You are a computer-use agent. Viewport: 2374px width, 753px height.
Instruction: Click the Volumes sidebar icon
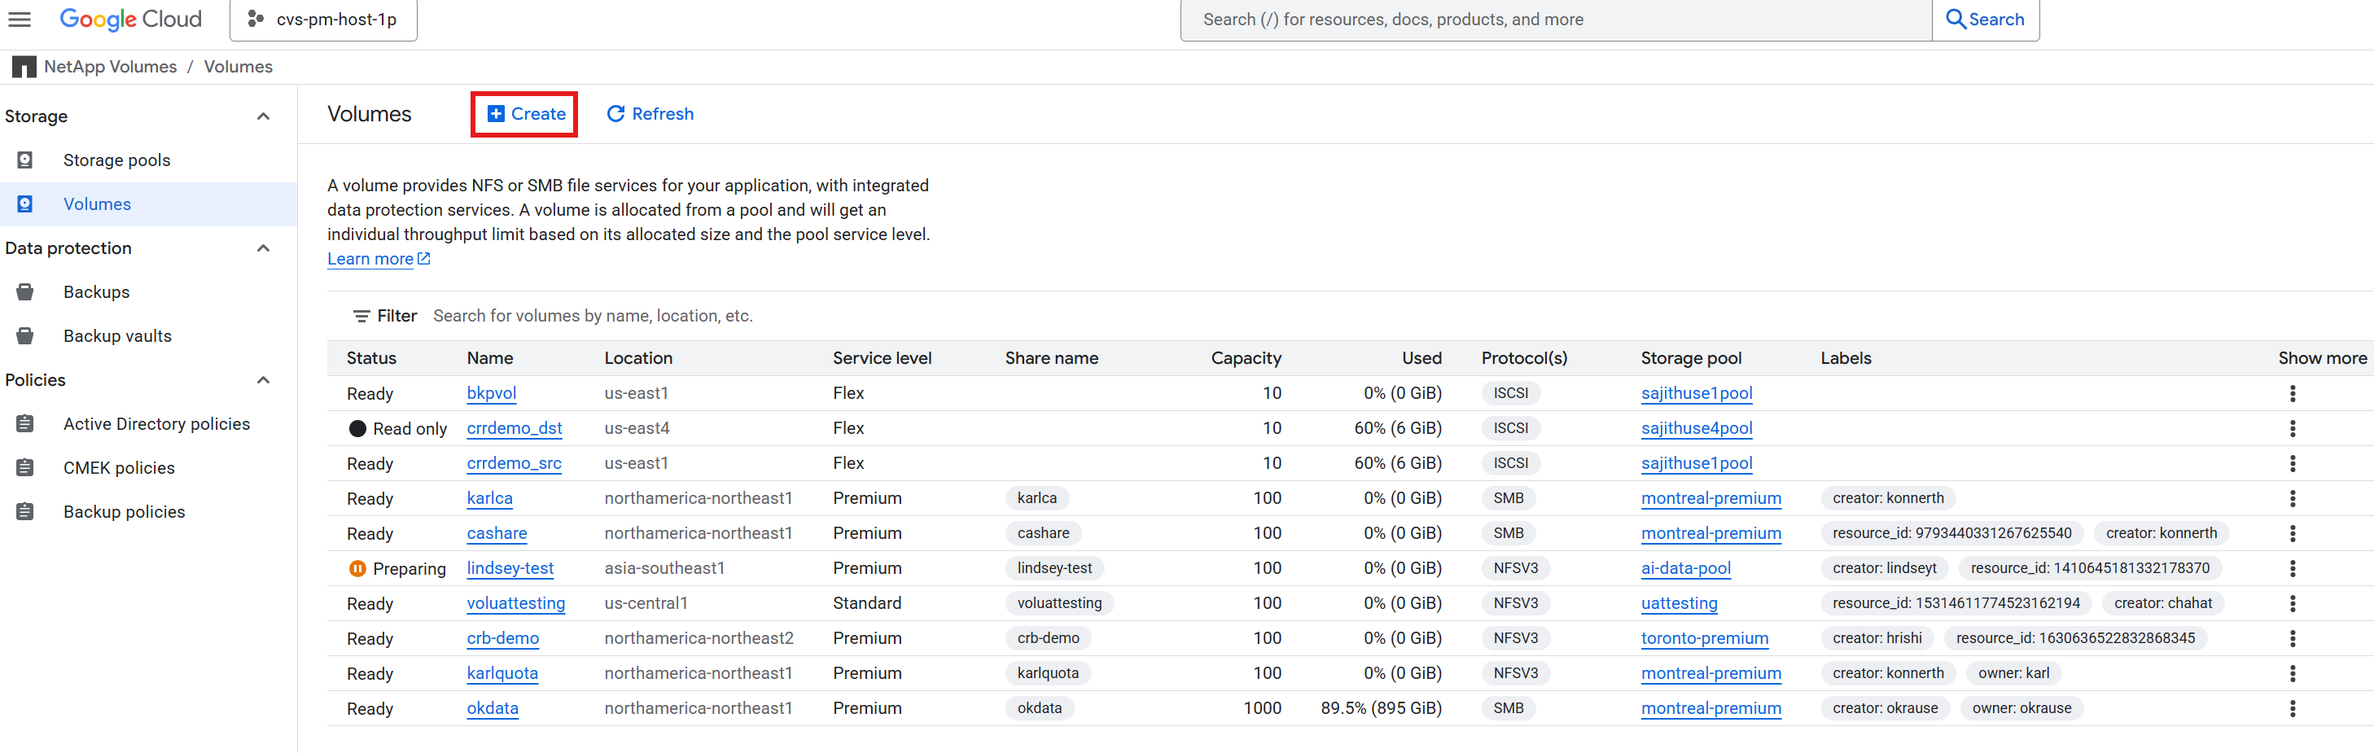(24, 204)
